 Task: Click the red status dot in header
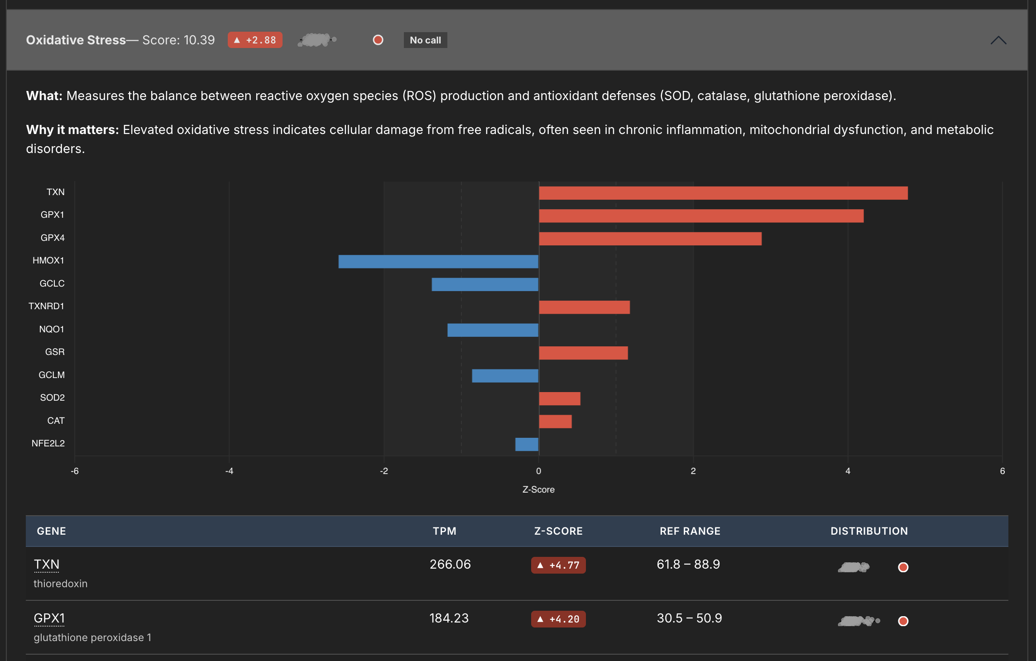tap(378, 40)
